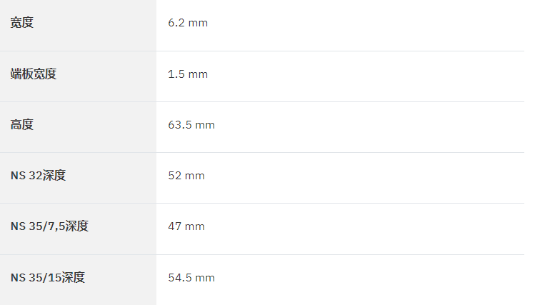Screen dimensions: 545x305
Task: Select the NS 35/7,5深度 label
Action: 49,226
